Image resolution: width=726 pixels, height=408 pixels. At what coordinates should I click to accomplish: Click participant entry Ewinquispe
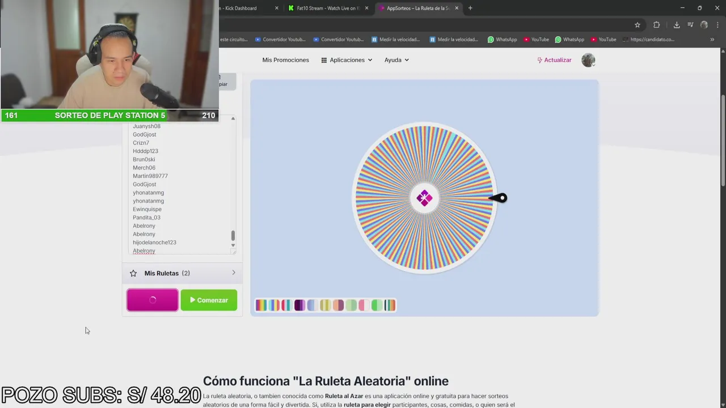[147, 209]
